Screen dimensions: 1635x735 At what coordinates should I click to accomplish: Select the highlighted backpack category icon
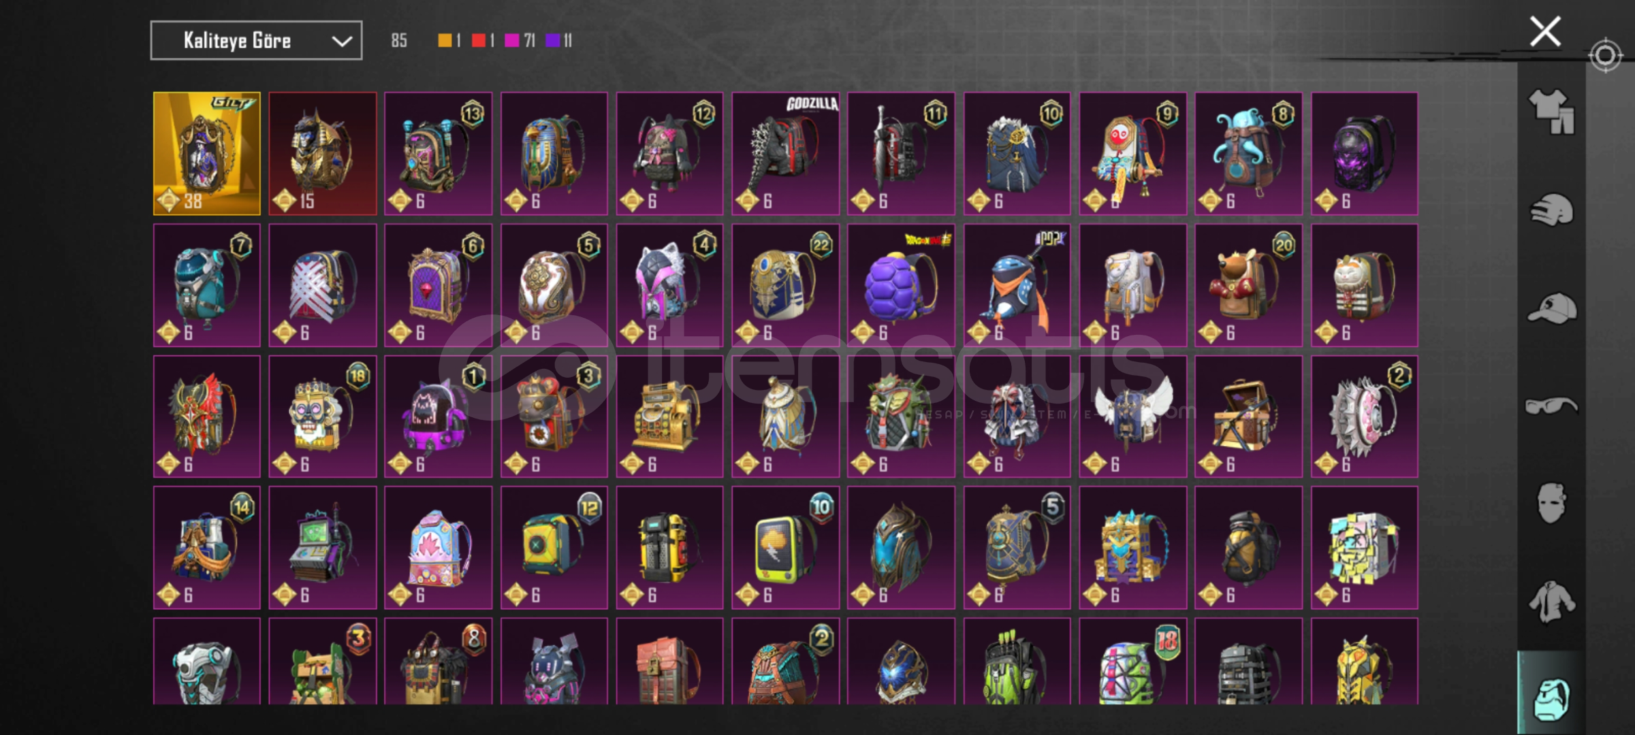pos(1551,698)
